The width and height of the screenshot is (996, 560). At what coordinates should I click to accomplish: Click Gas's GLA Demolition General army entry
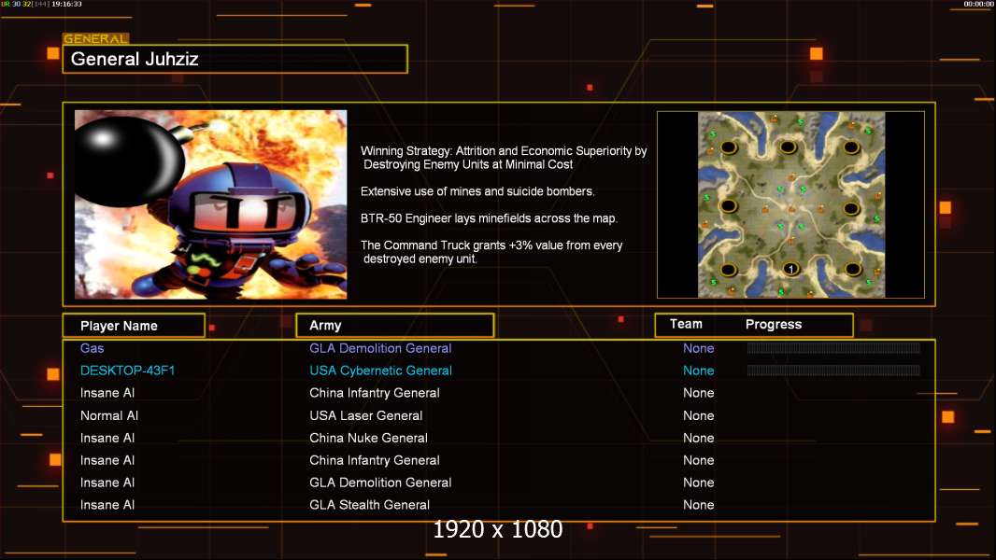[380, 348]
